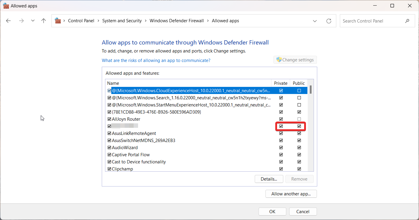Image resolution: width=419 pixels, height=220 pixels.
Task: Disable Public for AudioWizard
Action: (299, 148)
